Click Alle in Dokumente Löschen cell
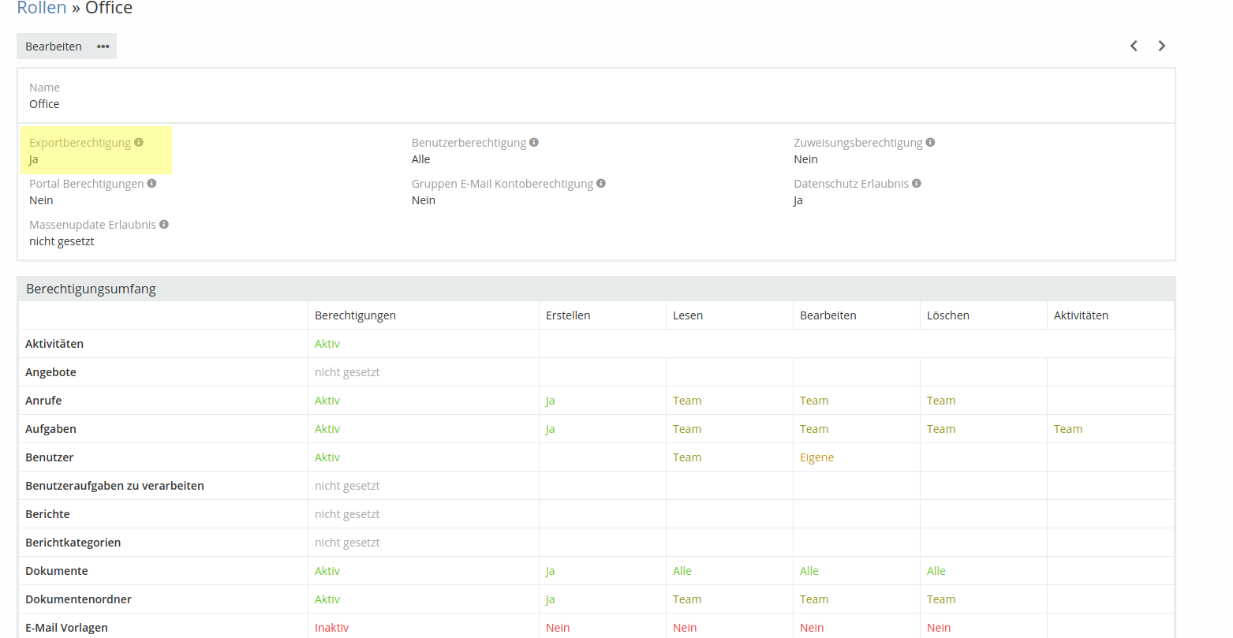The height and width of the screenshot is (638, 1233). [936, 571]
